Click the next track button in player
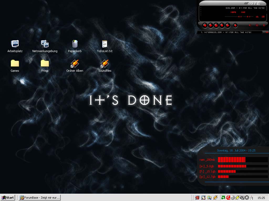Viewport: 269px width, 201px height. coord(227,25)
